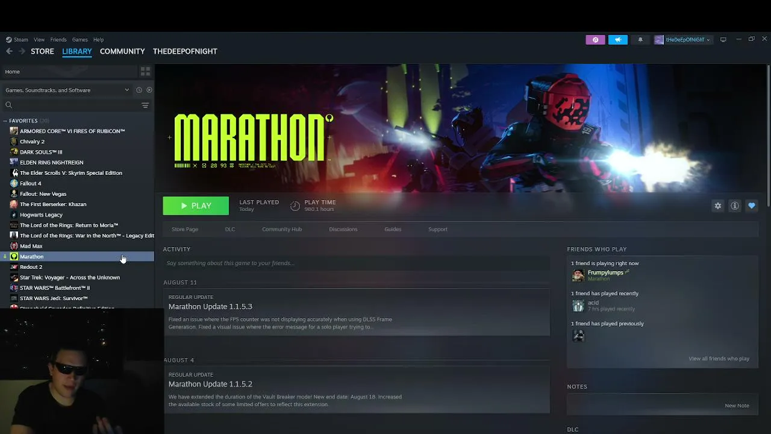771x434 pixels.
Task: Open Marathon Update 1.1.5.3 post
Action: 357,312
